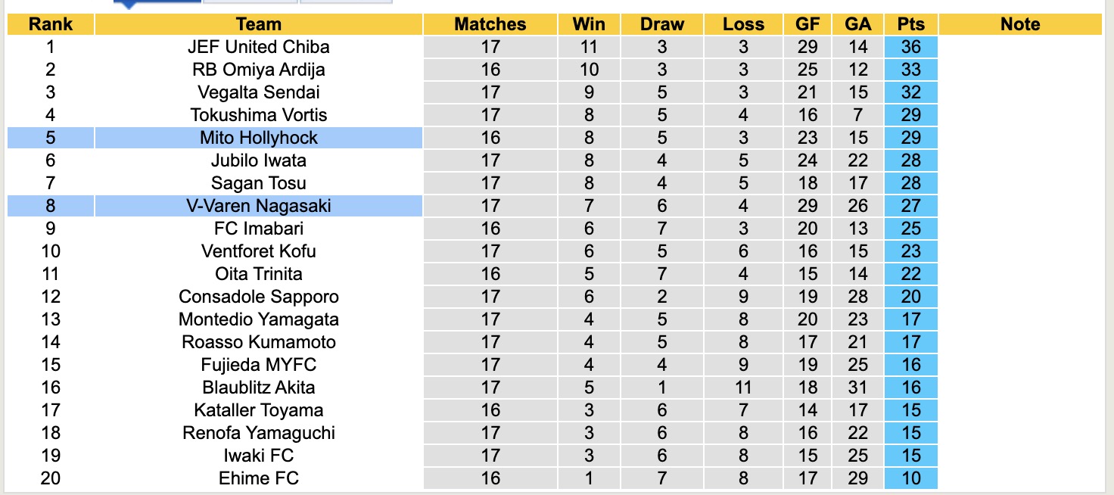Click the RB Omiya Ardija team name

258,70
